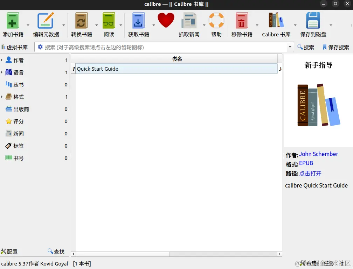
Task: Click the 点击打开 path link
Action: (310, 174)
